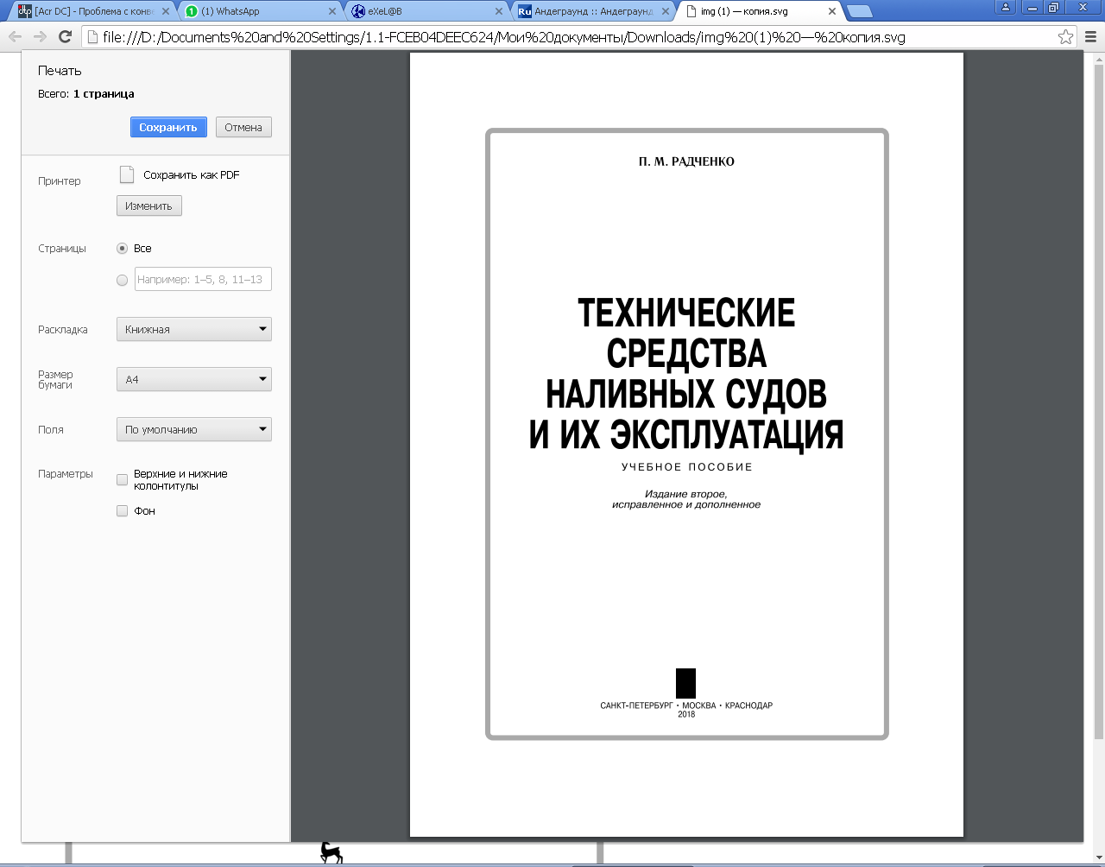Select the custom page range radio button
The height and width of the screenshot is (867, 1105).
pyautogui.click(x=122, y=280)
